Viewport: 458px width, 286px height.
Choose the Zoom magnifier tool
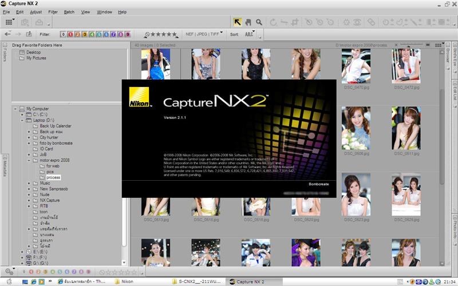(259, 22)
